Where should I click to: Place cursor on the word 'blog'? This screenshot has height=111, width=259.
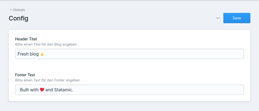34,54
